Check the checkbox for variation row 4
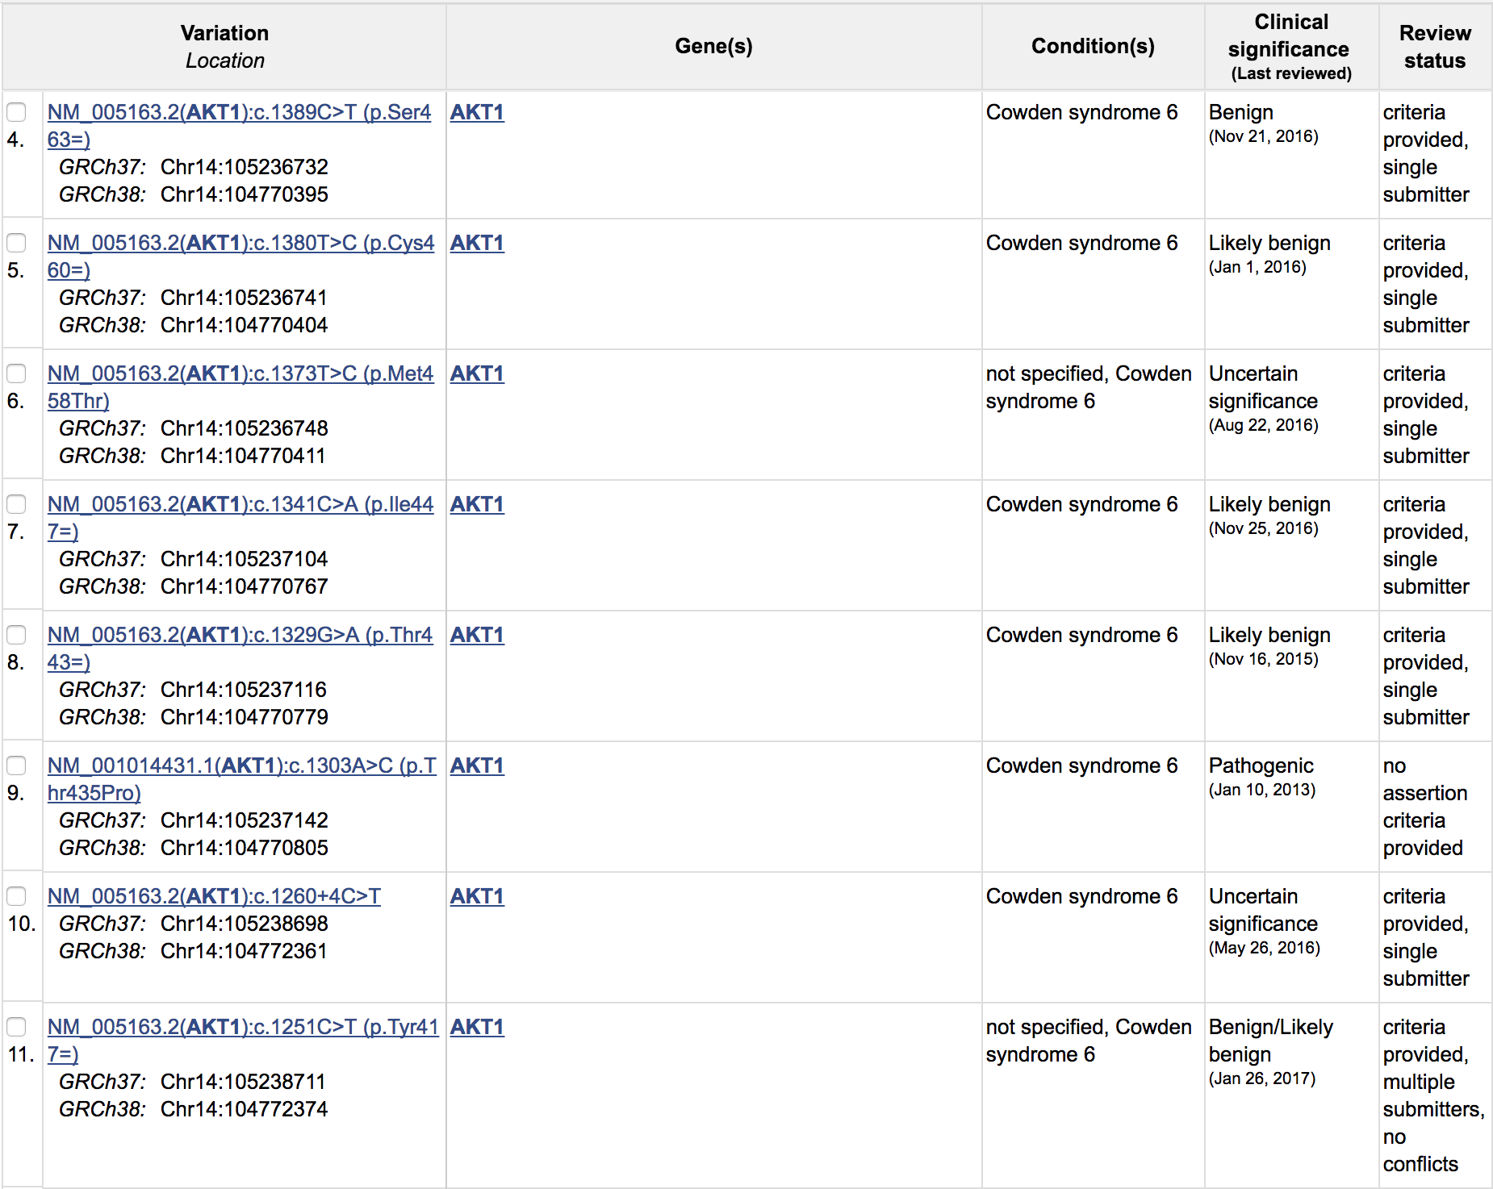The image size is (1493, 1189). pos(16,112)
